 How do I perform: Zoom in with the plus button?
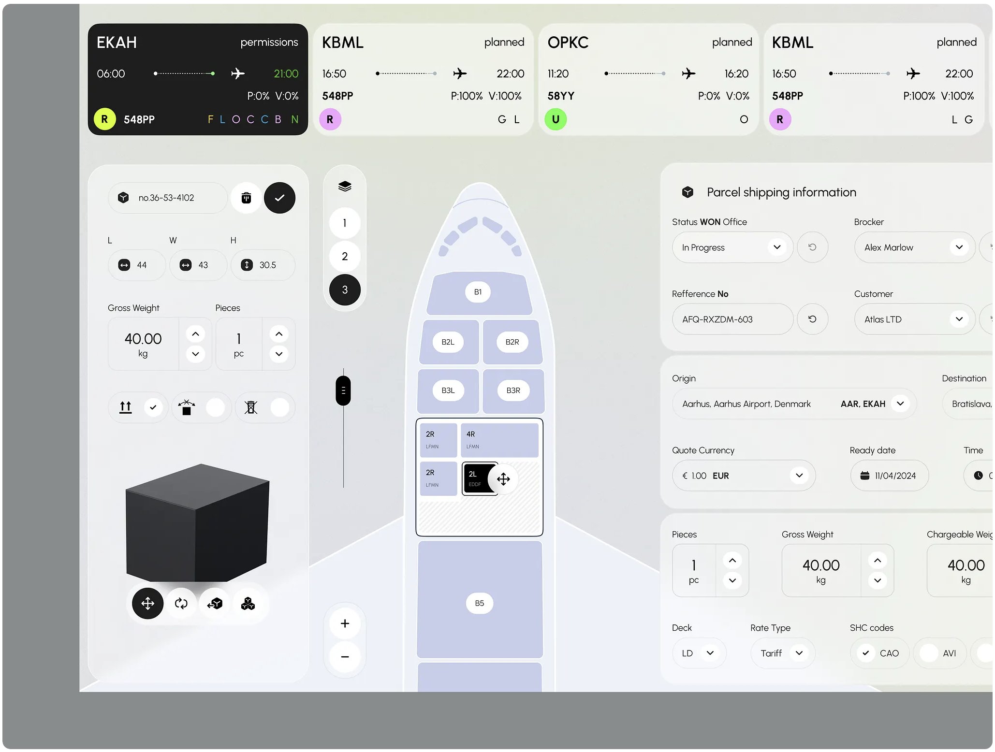coord(345,623)
